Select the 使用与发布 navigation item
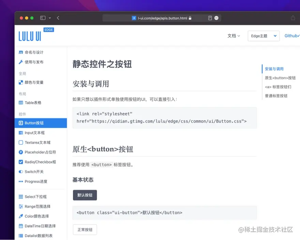 pyautogui.click(x=34, y=62)
